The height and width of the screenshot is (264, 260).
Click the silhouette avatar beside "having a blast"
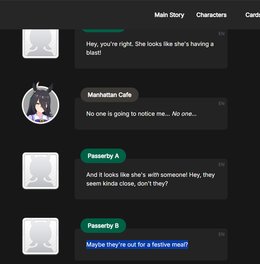click(41, 43)
